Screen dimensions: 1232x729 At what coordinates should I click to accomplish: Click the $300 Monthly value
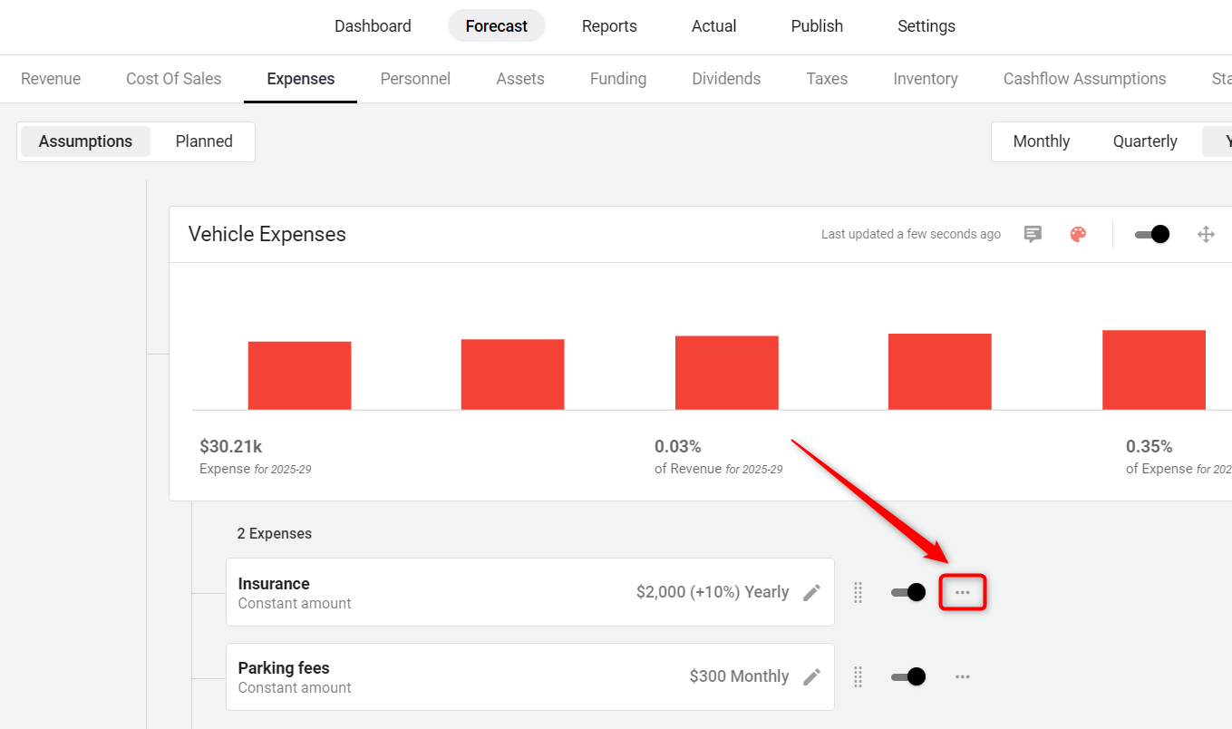[739, 676]
